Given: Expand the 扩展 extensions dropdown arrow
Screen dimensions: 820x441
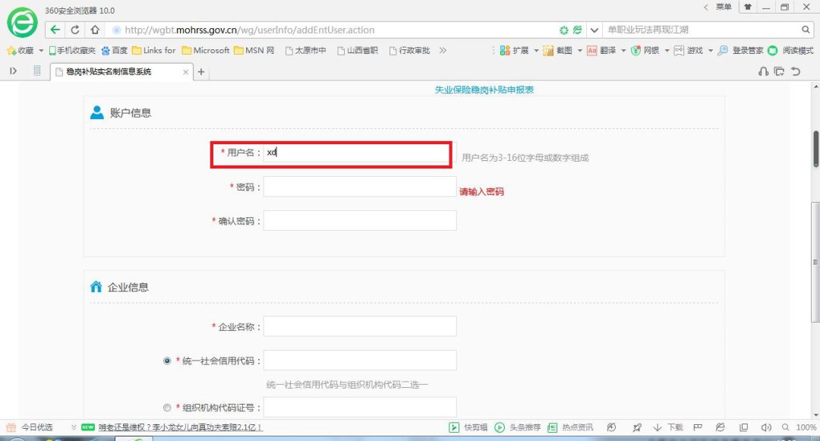Looking at the screenshot, I should click(536, 51).
